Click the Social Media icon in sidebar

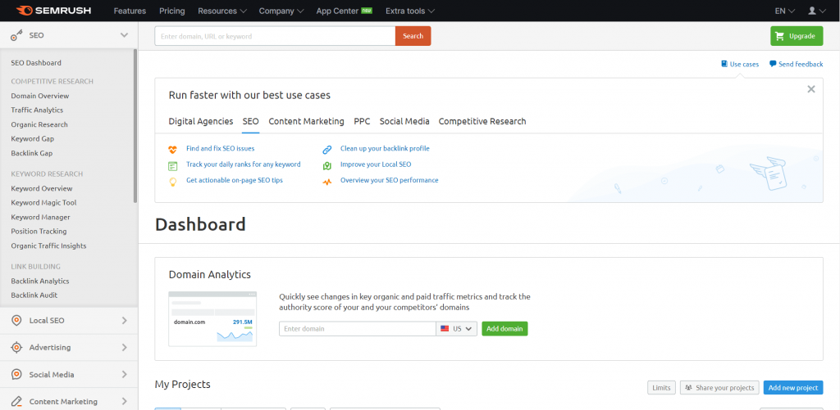(x=16, y=374)
